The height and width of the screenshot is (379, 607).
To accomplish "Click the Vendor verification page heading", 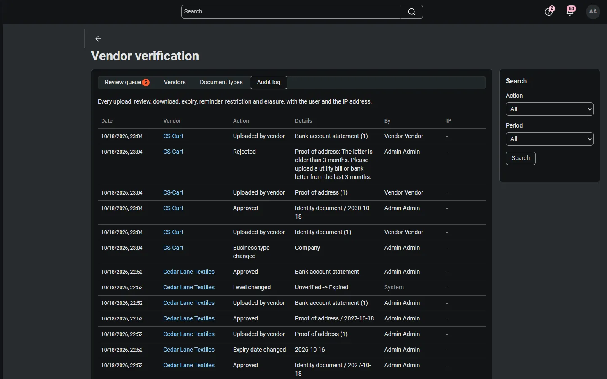I will click(x=145, y=56).
